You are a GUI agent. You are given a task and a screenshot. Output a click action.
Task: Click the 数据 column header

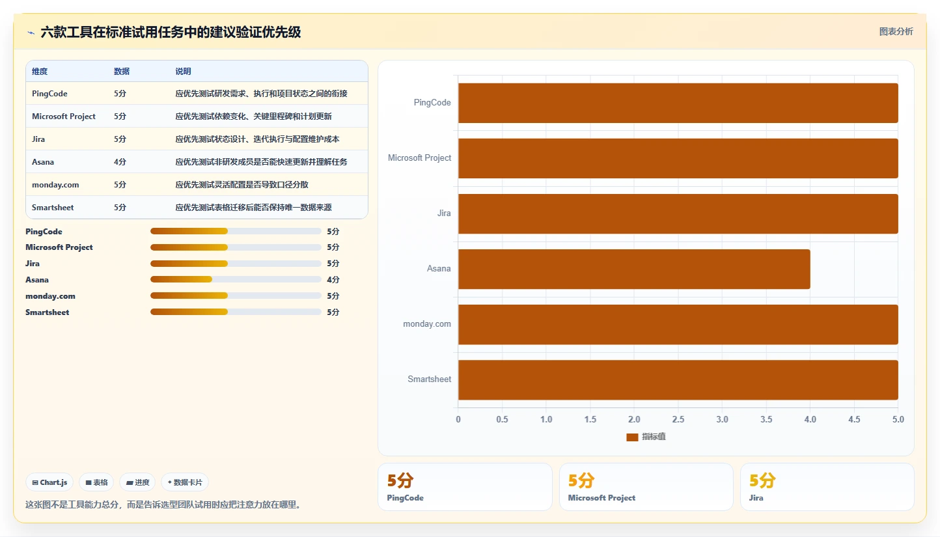coord(122,72)
